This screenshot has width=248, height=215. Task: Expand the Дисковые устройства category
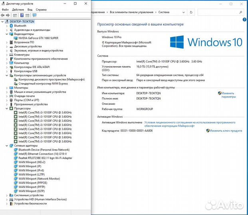click(x=7, y=47)
